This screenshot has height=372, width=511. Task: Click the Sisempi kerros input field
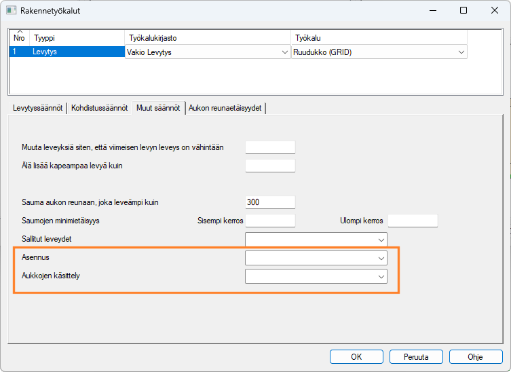click(x=269, y=221)
